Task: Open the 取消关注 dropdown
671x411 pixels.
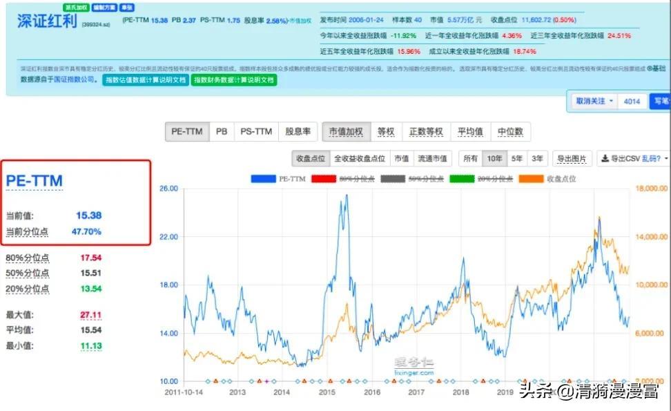Action: pos(594,101)
